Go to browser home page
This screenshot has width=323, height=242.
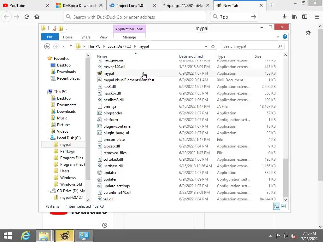coord(37,17)
